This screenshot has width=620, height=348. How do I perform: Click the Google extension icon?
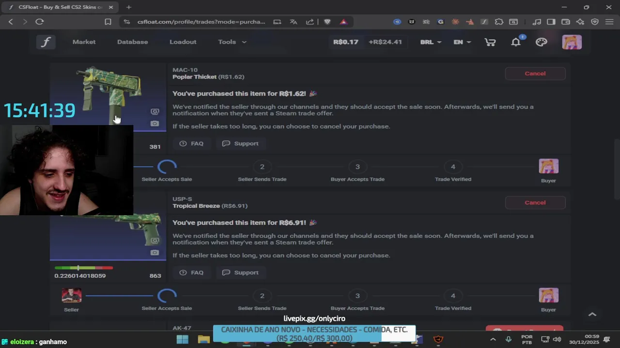(440, 22)
